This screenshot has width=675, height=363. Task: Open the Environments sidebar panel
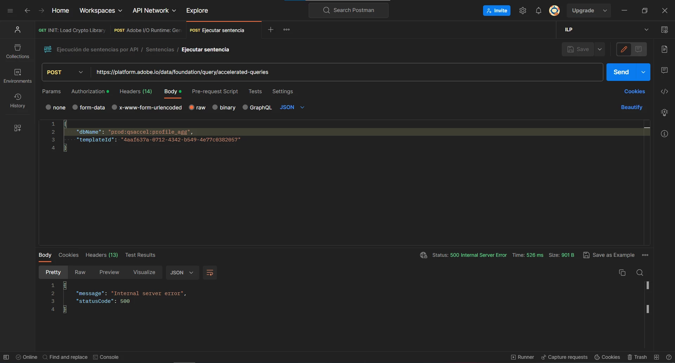coord(18,76)
